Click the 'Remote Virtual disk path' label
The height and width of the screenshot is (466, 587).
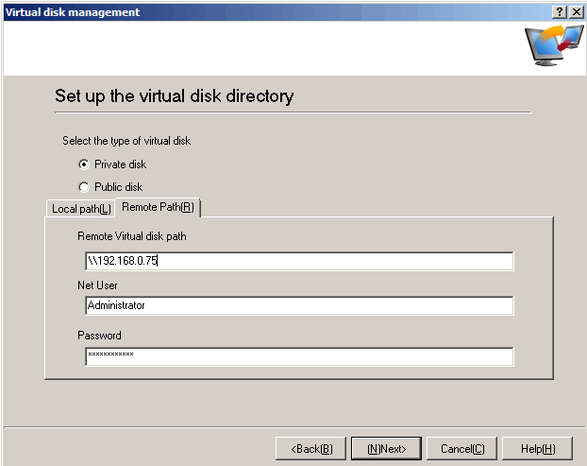pos(138,235)
